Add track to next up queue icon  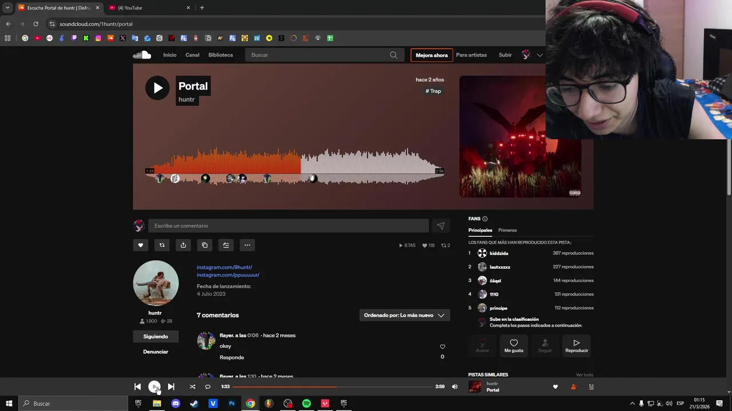click(x=226, y=245)
